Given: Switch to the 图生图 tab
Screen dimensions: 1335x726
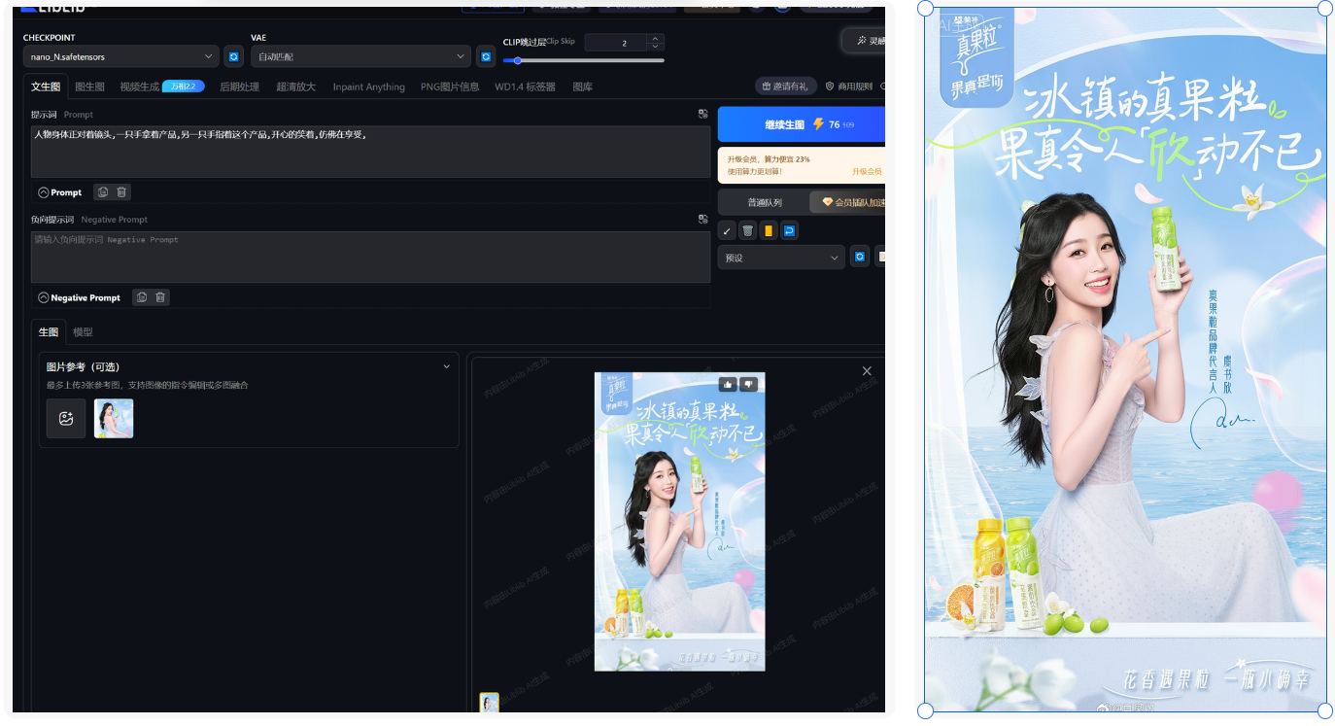Looking at the screenshot, I should coord(88,86).
